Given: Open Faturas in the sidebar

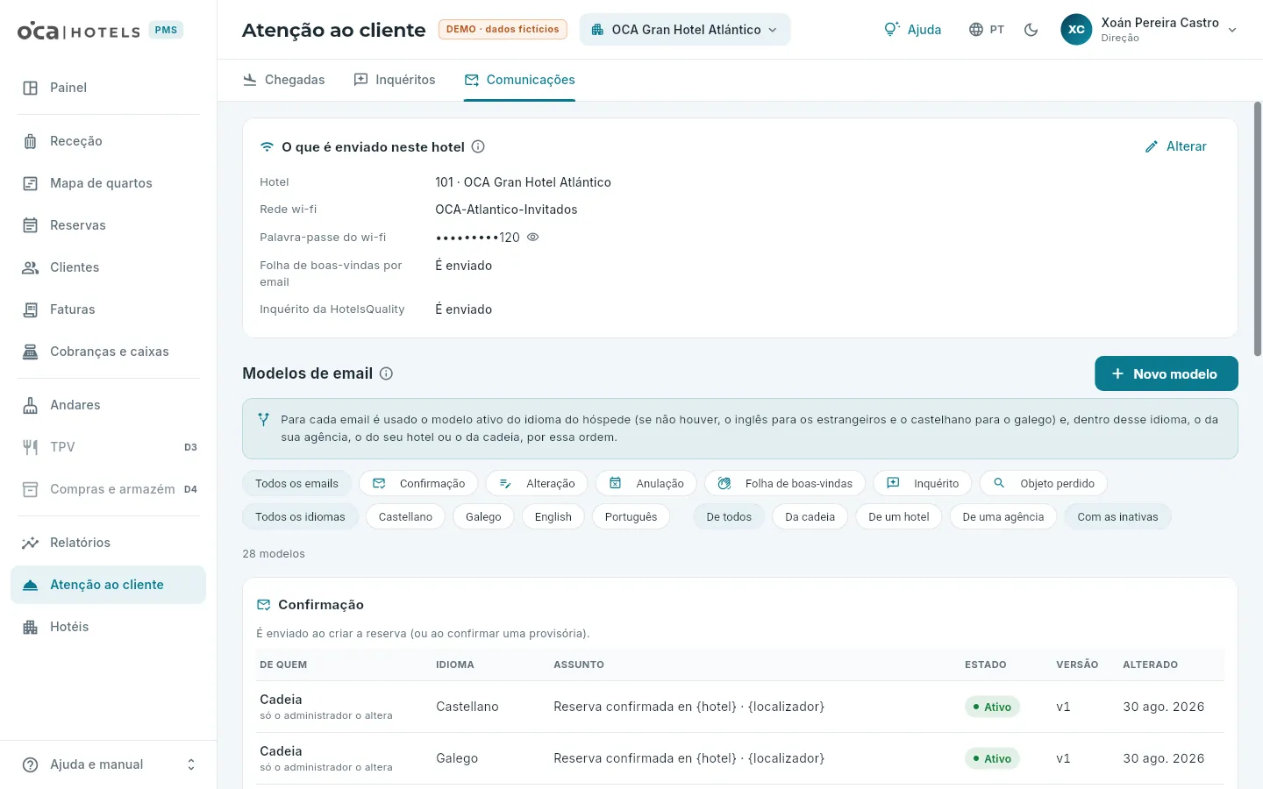Looking at the screenshot, I should click(108, 309).
